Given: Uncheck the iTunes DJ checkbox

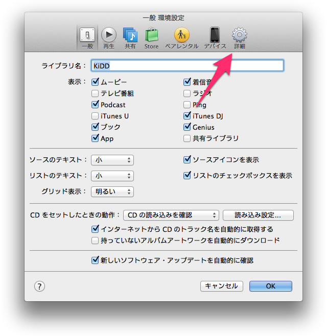Looking at the screenshot, I should 187,116.
